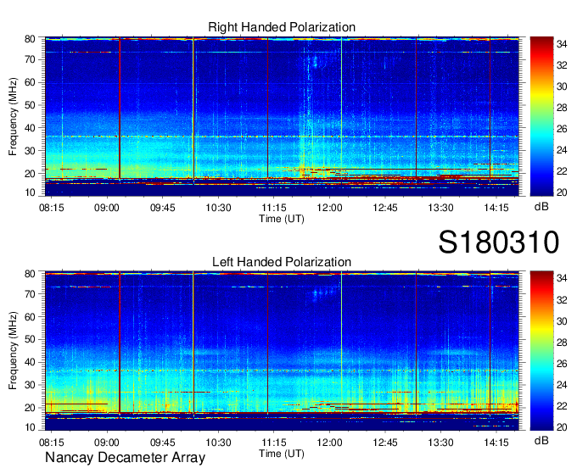Click the 09:45 tick under Right Handed plot
Screen dimensions: 577x468
[163, 208]
